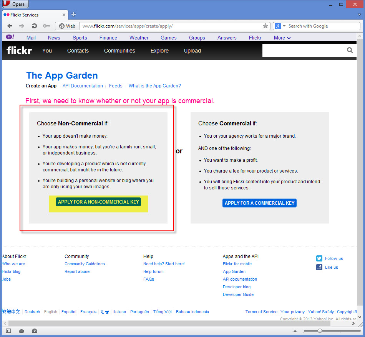The height and width of the screenshot is (337, 365).
Task: Expand the More dropdown in Yahoo bar
Action: point(282,38)
